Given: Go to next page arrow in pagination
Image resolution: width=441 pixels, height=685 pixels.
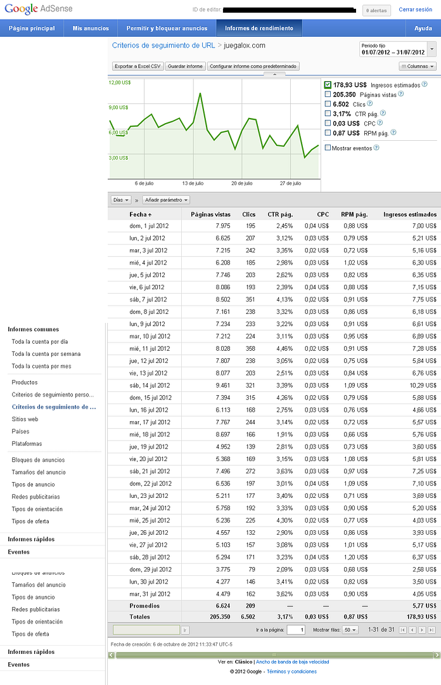Looking at the screenshot, I should coord(422,630).
